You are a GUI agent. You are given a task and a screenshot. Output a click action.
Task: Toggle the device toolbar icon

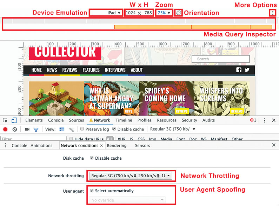(x=14, y=120)
